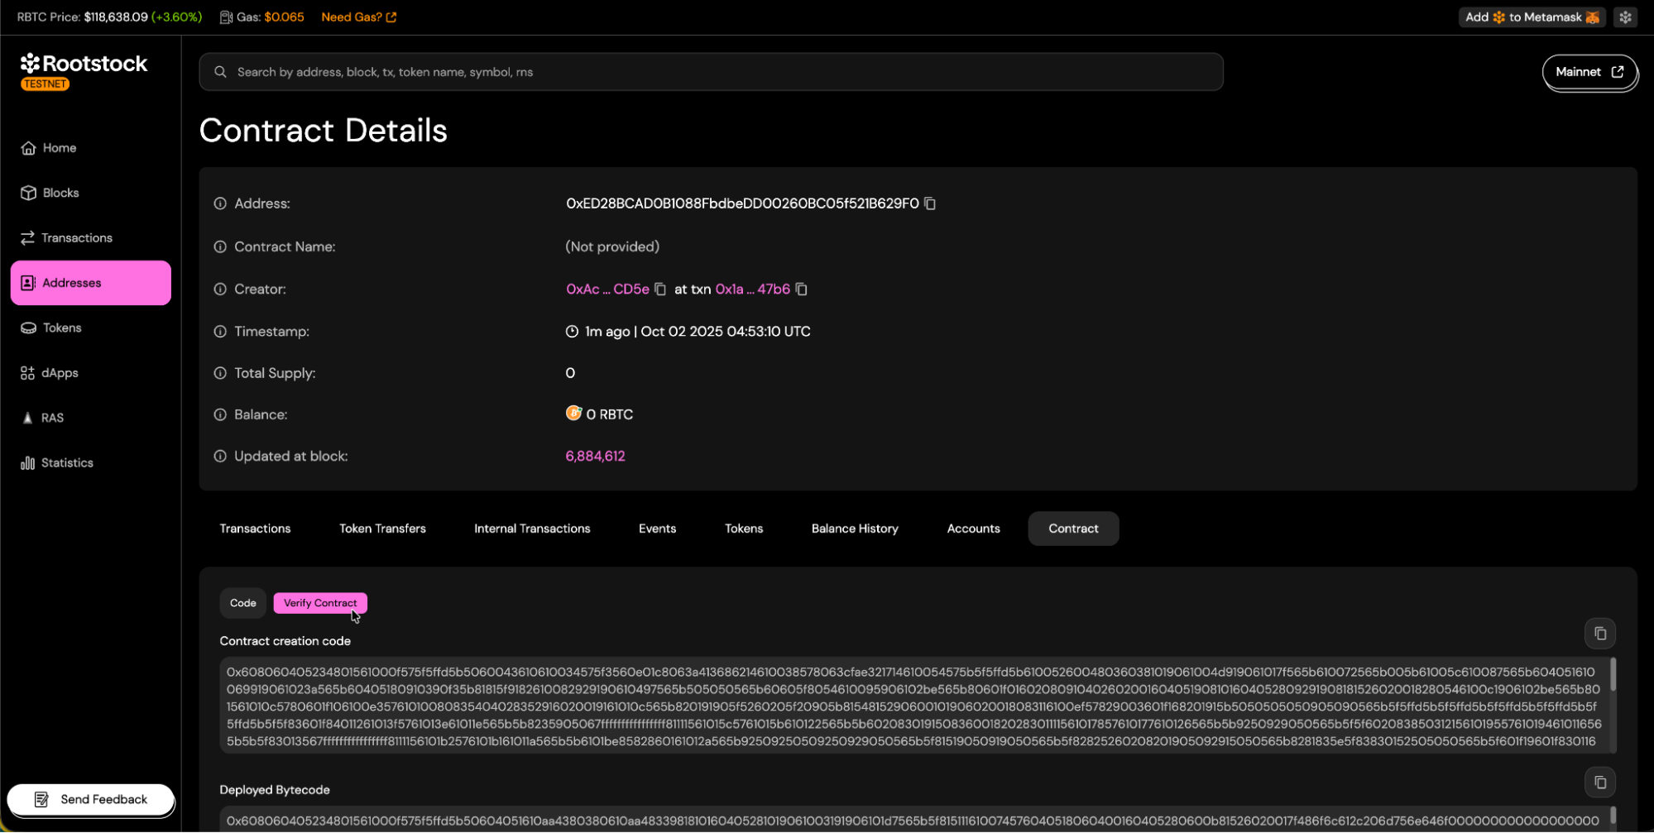1654x833 pixels.
Task: Click the theme toggle icon at top right
Action: click(1625, 17)
